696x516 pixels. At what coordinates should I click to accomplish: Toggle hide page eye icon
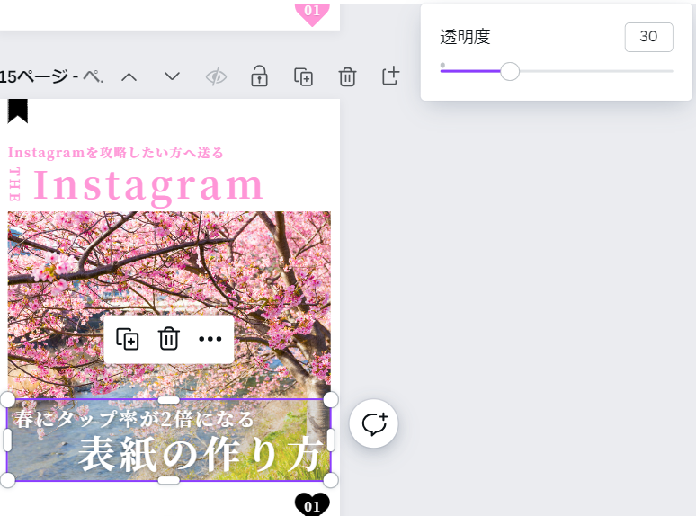click(216, 76)
